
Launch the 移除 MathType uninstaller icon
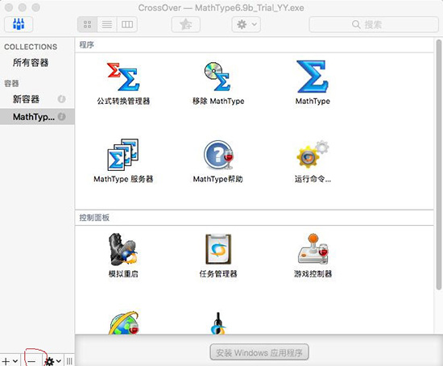tap(217, 77)
